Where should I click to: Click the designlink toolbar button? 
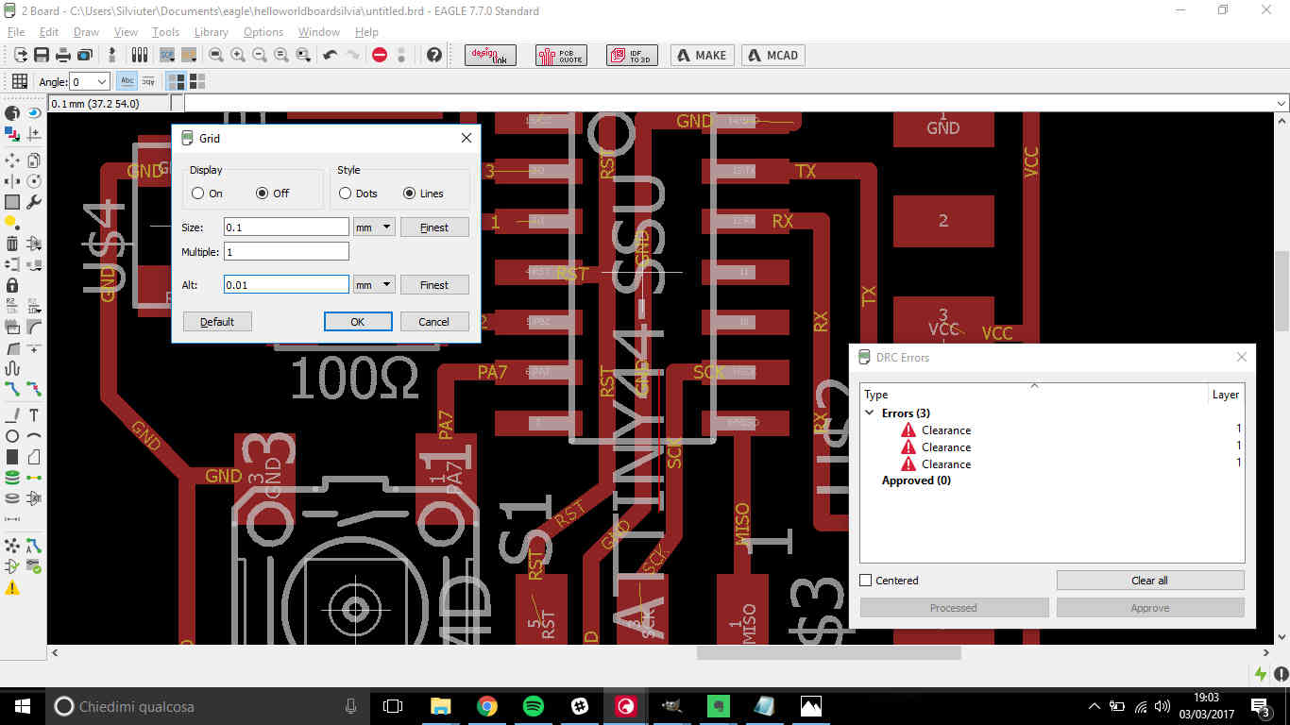click(490, 55)
